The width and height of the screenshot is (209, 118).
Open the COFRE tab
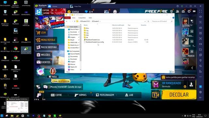tap(56, 95)
